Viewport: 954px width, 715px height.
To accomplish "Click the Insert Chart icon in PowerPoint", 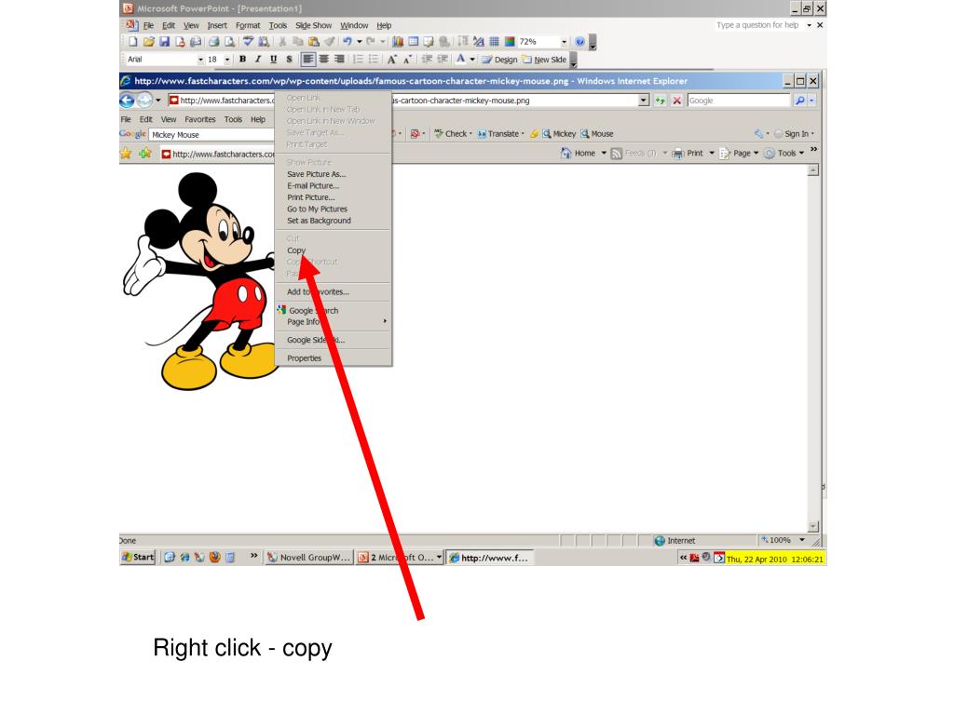I will [x=398, y=41].
